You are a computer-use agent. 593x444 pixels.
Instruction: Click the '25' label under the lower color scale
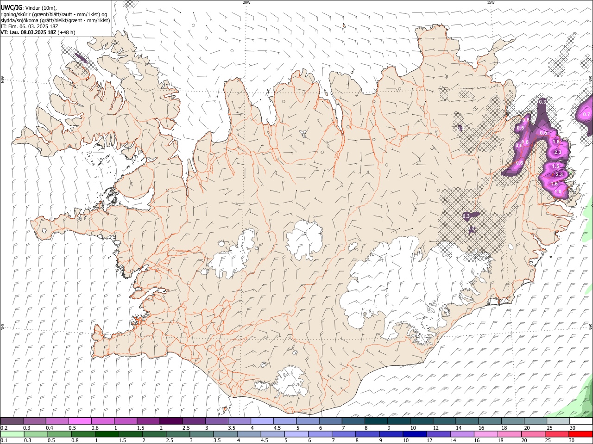(548, 441)
